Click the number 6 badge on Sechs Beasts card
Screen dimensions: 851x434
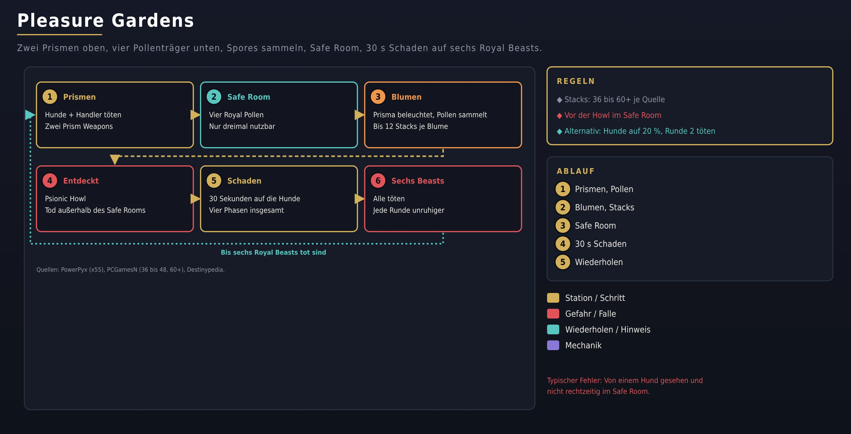(x=378, y=181)
